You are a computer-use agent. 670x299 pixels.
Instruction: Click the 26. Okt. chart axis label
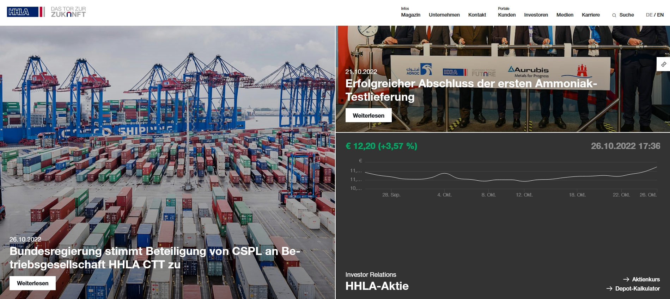(x=648, y=195)
